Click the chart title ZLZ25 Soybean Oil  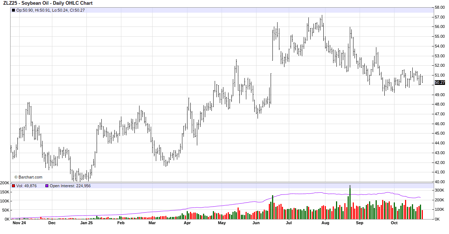click(x=48, y=3)
